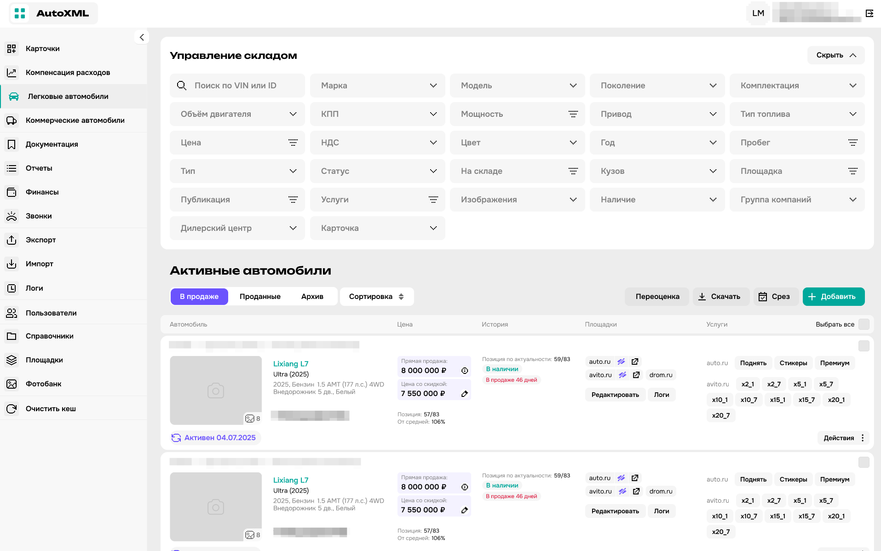Click the AutoXML logo icon
The width and height of the screenshot is (881, 551).
20,13
